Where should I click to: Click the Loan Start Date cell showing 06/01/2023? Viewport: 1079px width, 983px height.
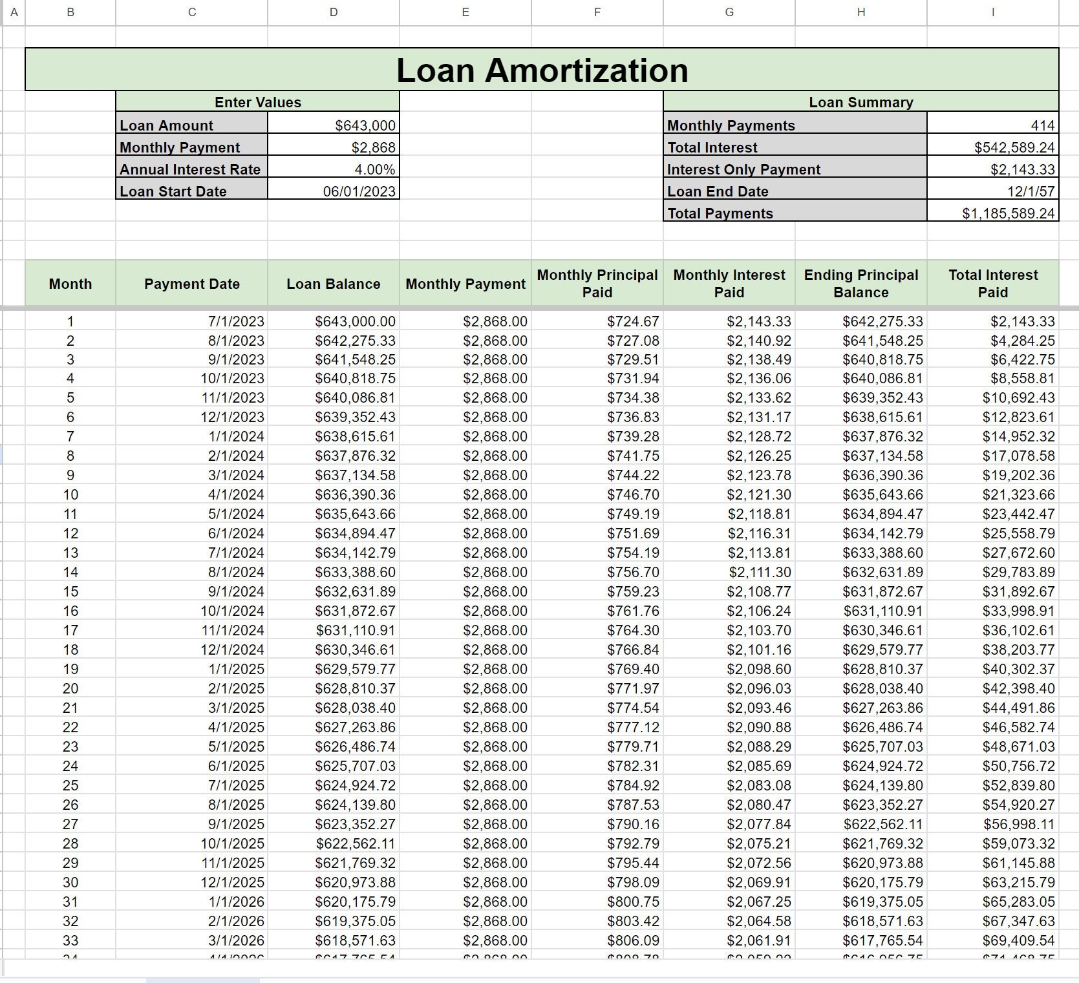point(334,191)
